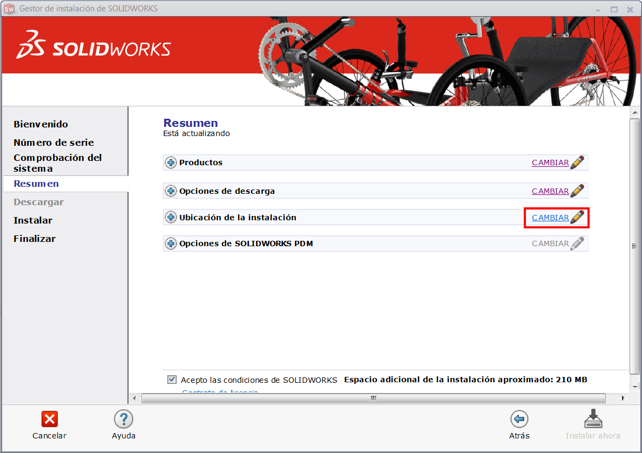Click the pencil icon next to Opciones de SOLIDWORKS PDM
The height and width of the screenshot is (453, 642).
(x=577, y=243)
